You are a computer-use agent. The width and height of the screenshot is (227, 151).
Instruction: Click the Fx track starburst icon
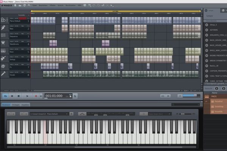3,66
